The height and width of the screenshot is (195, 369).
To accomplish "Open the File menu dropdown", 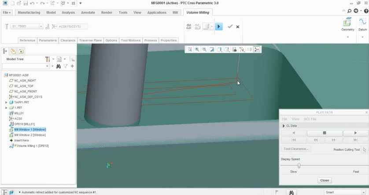I will (7, 12).
